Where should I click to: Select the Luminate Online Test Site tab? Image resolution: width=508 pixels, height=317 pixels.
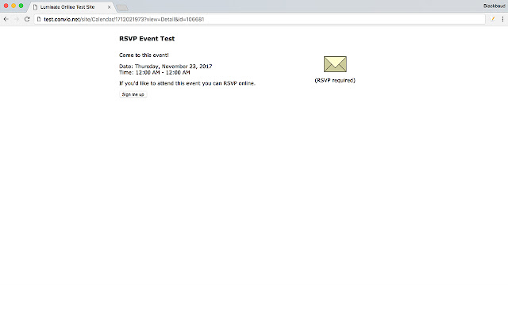click(x=67, y=6)
